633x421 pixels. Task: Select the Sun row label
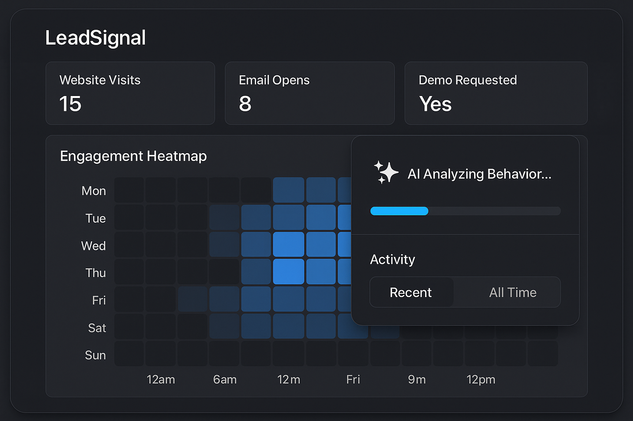(x=95, y=355)
